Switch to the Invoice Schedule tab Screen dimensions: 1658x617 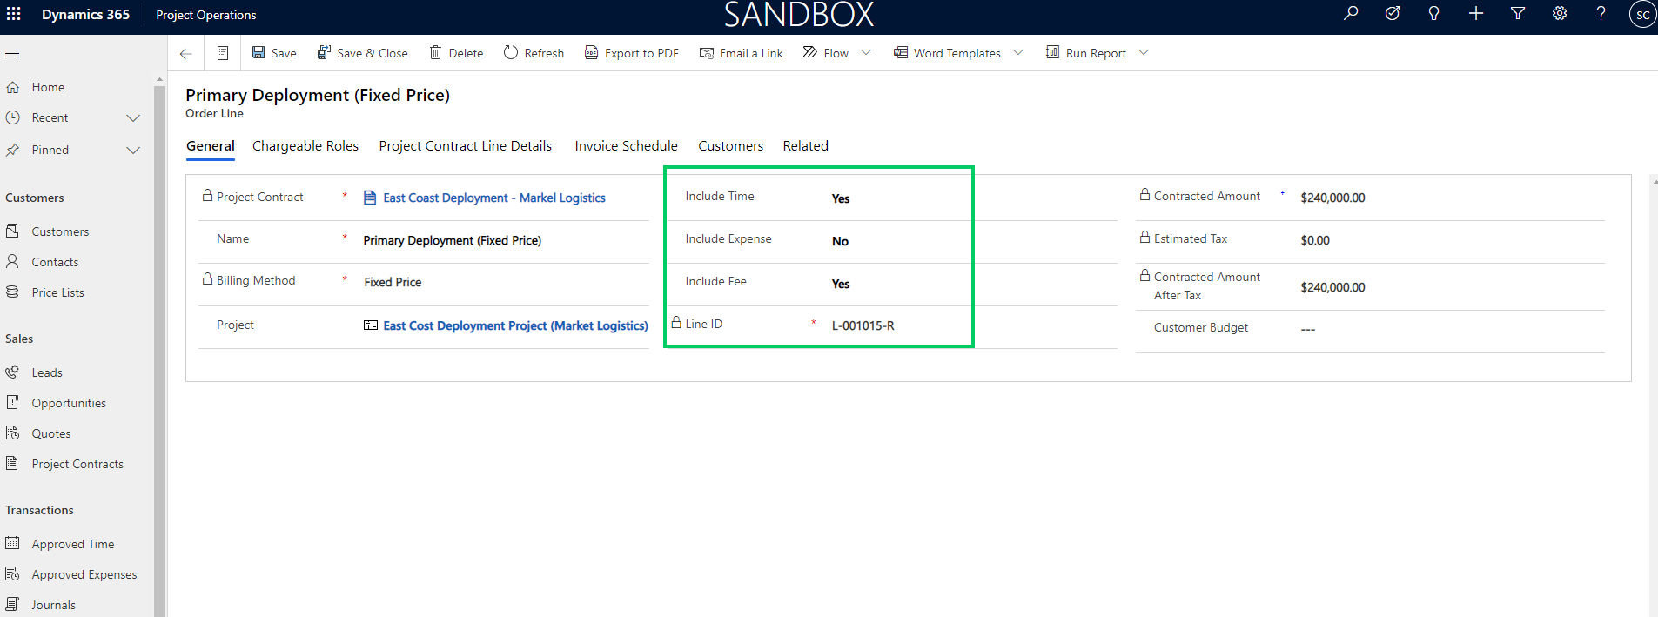[x=626, y=146]
